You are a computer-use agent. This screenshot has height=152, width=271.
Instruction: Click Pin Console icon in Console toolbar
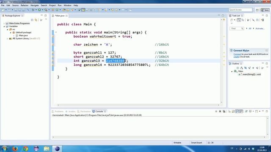point(246,111)
